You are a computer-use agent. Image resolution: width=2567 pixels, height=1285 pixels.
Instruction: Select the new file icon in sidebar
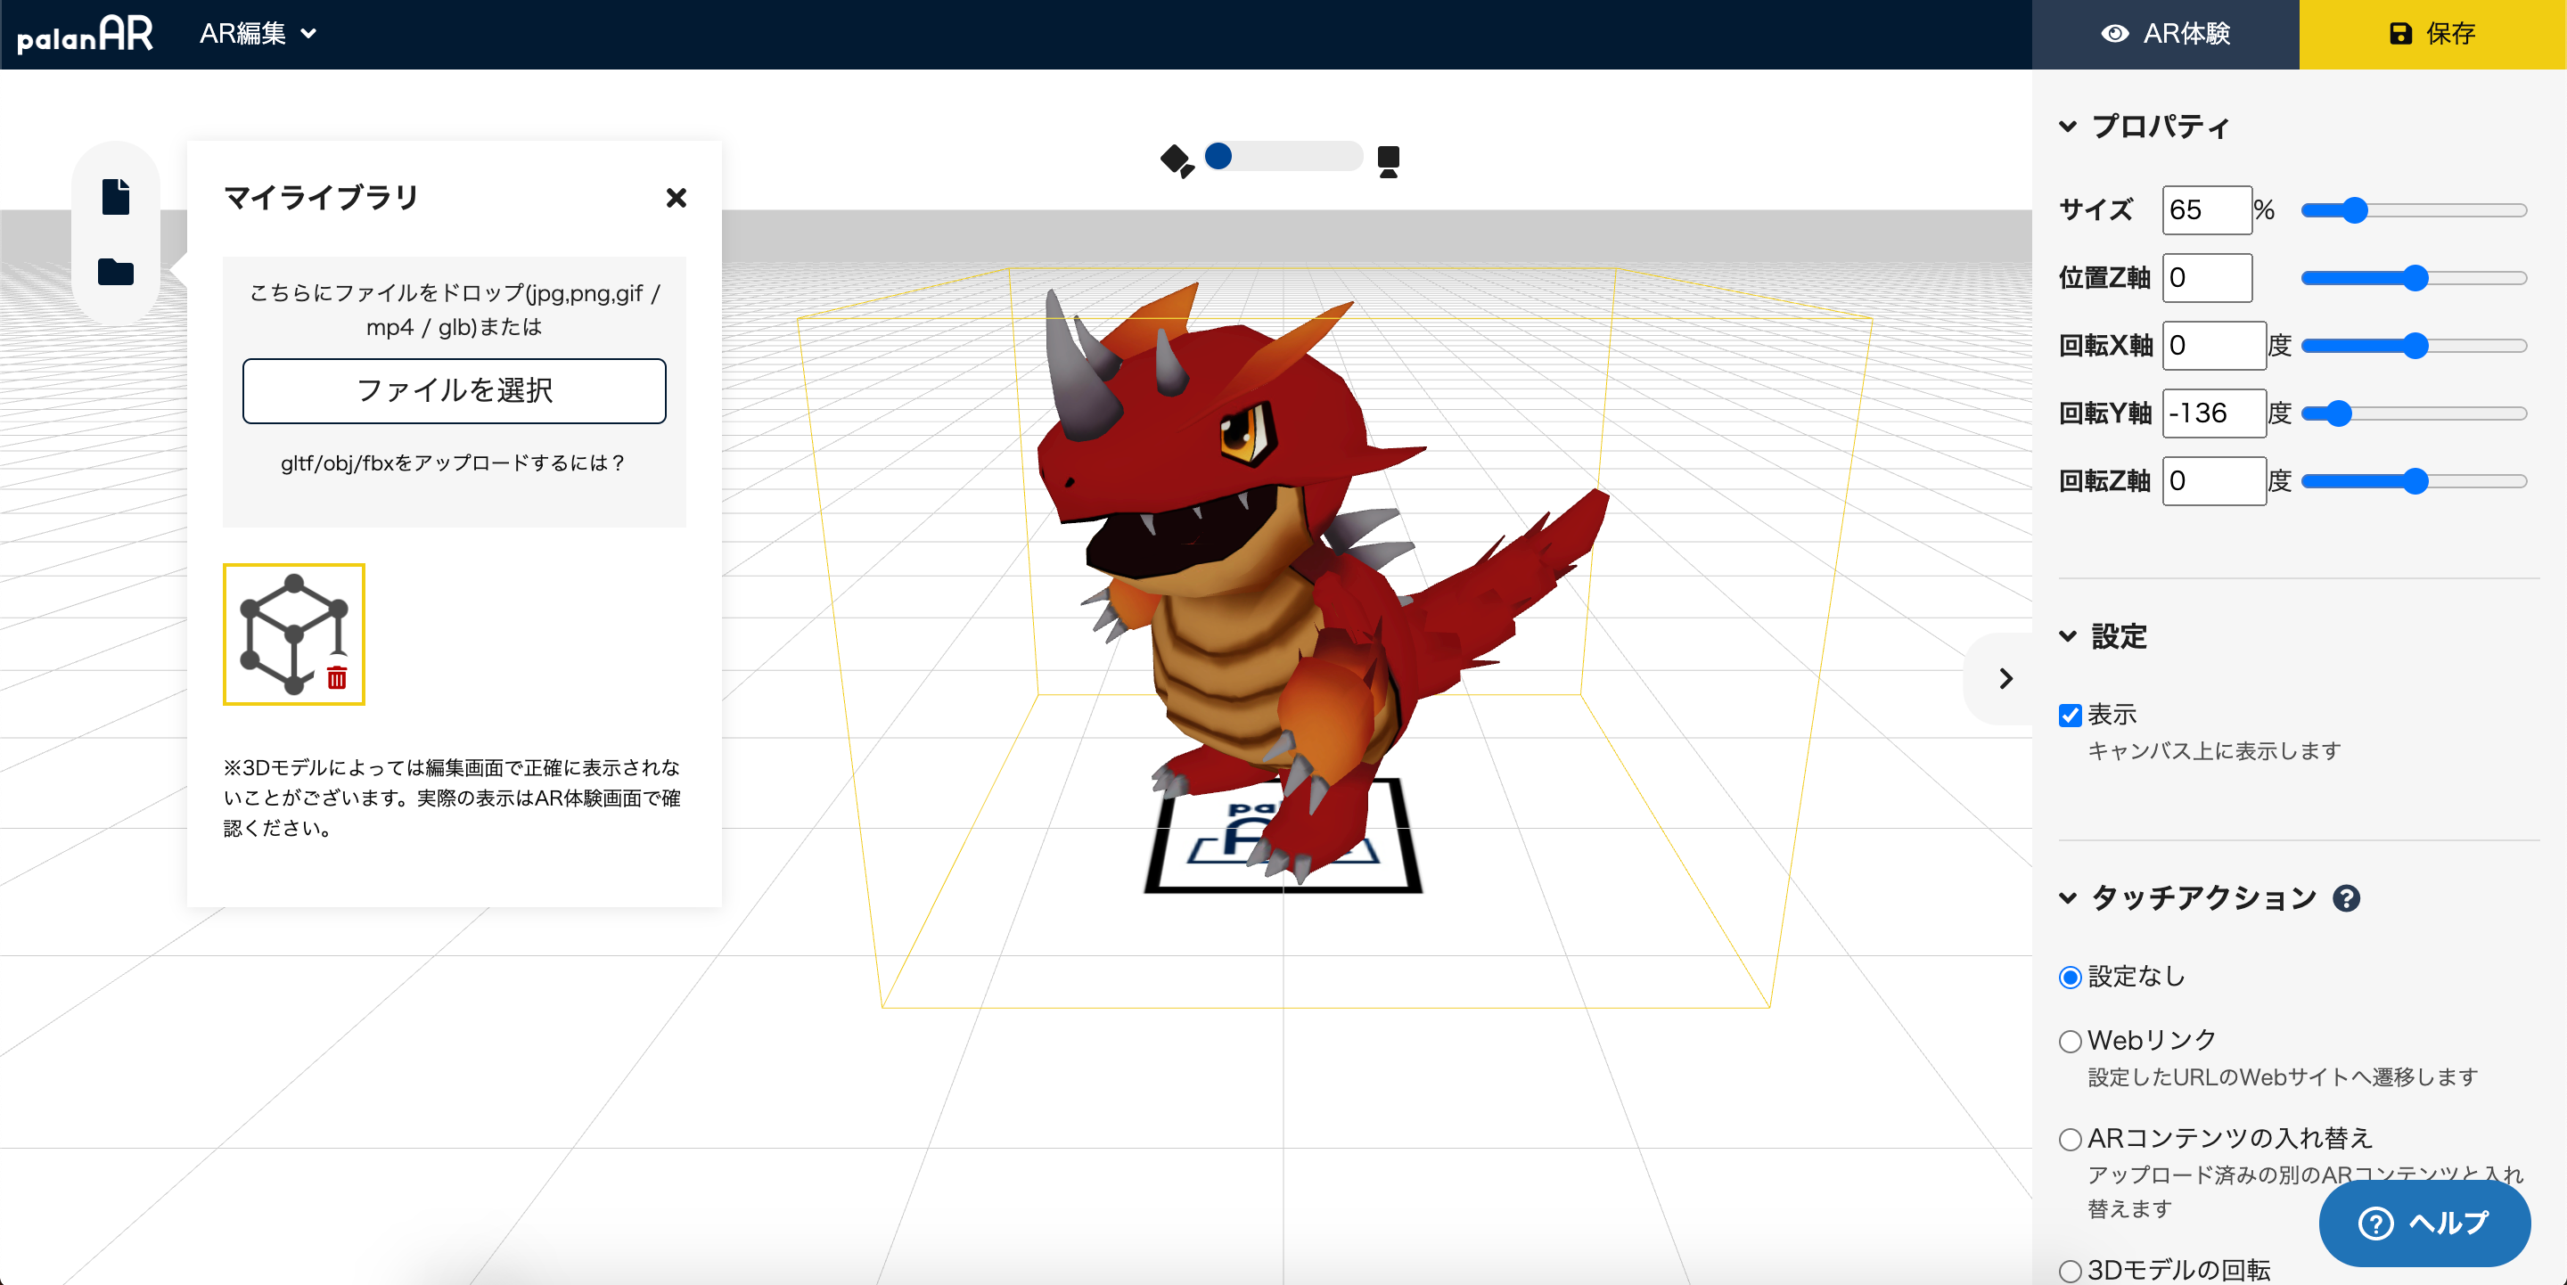pos(116,196)
